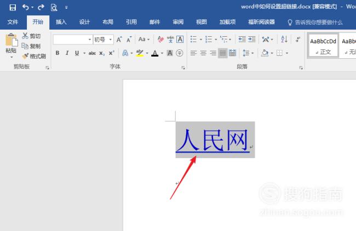356x231 pixels.
Task: Open the Change Case (Aa) dropdown
Action: tap(144, 40)
